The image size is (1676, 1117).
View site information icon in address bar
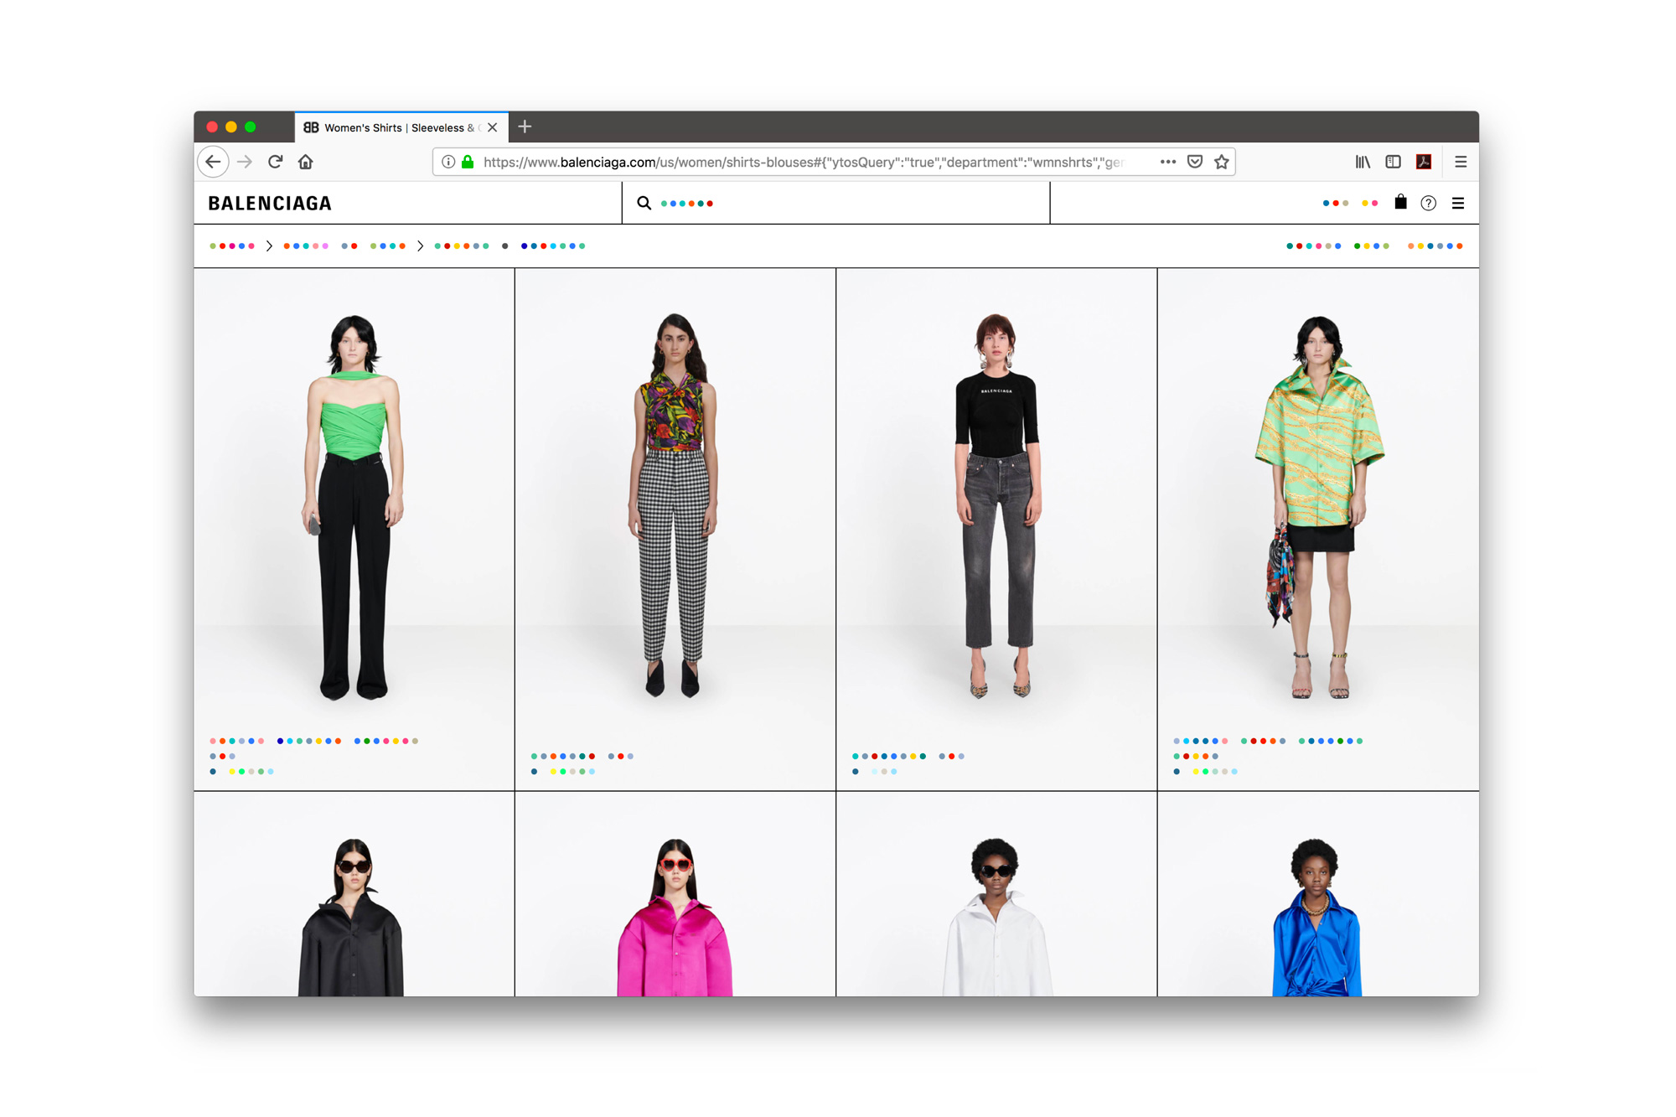pyautogui.click(x=448, y=162)
